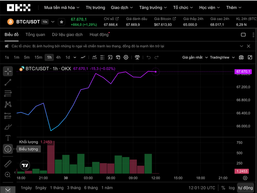Click the 67.670,1 price label on axis
Viewport: 257px width, 193px height.
point(243,71)
